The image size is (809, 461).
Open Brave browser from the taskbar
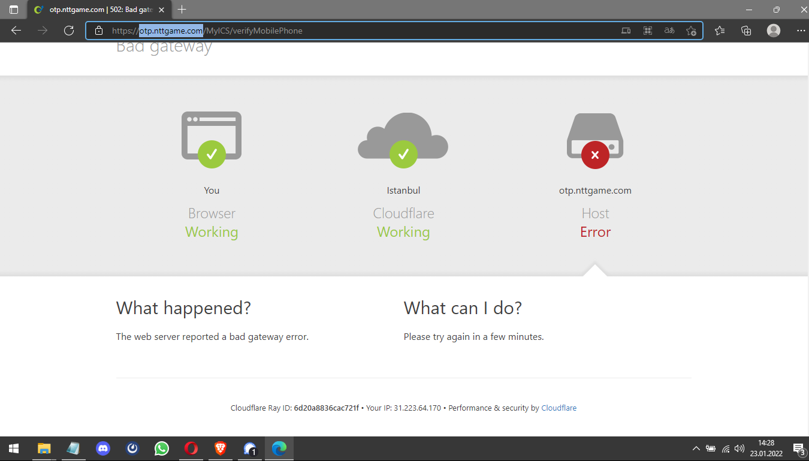point(221,448)
